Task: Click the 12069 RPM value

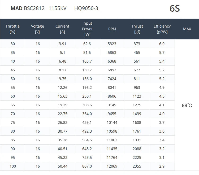Action: [112, 166]
